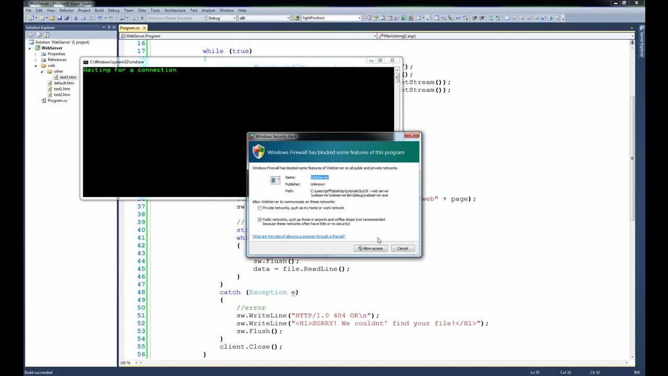Click the WebServer project icon in Solution Explorer
The width and height of the screenshot is (668, 376).
(38, 48)
